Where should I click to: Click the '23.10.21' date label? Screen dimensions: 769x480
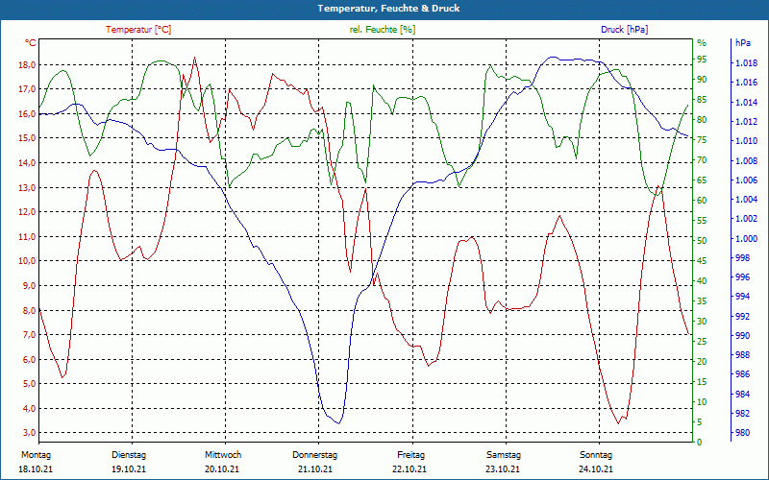pyautogui.click(x=503, y=469)
